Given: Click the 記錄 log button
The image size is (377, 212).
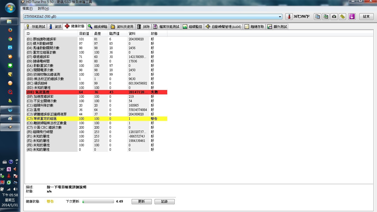Looking at the screenshot, I should 164,202.
